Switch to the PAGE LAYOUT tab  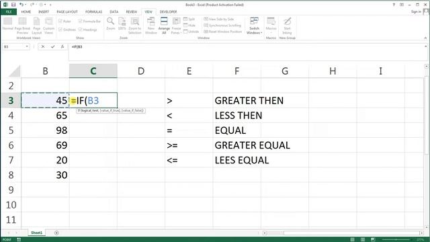(x=67, y=12)
